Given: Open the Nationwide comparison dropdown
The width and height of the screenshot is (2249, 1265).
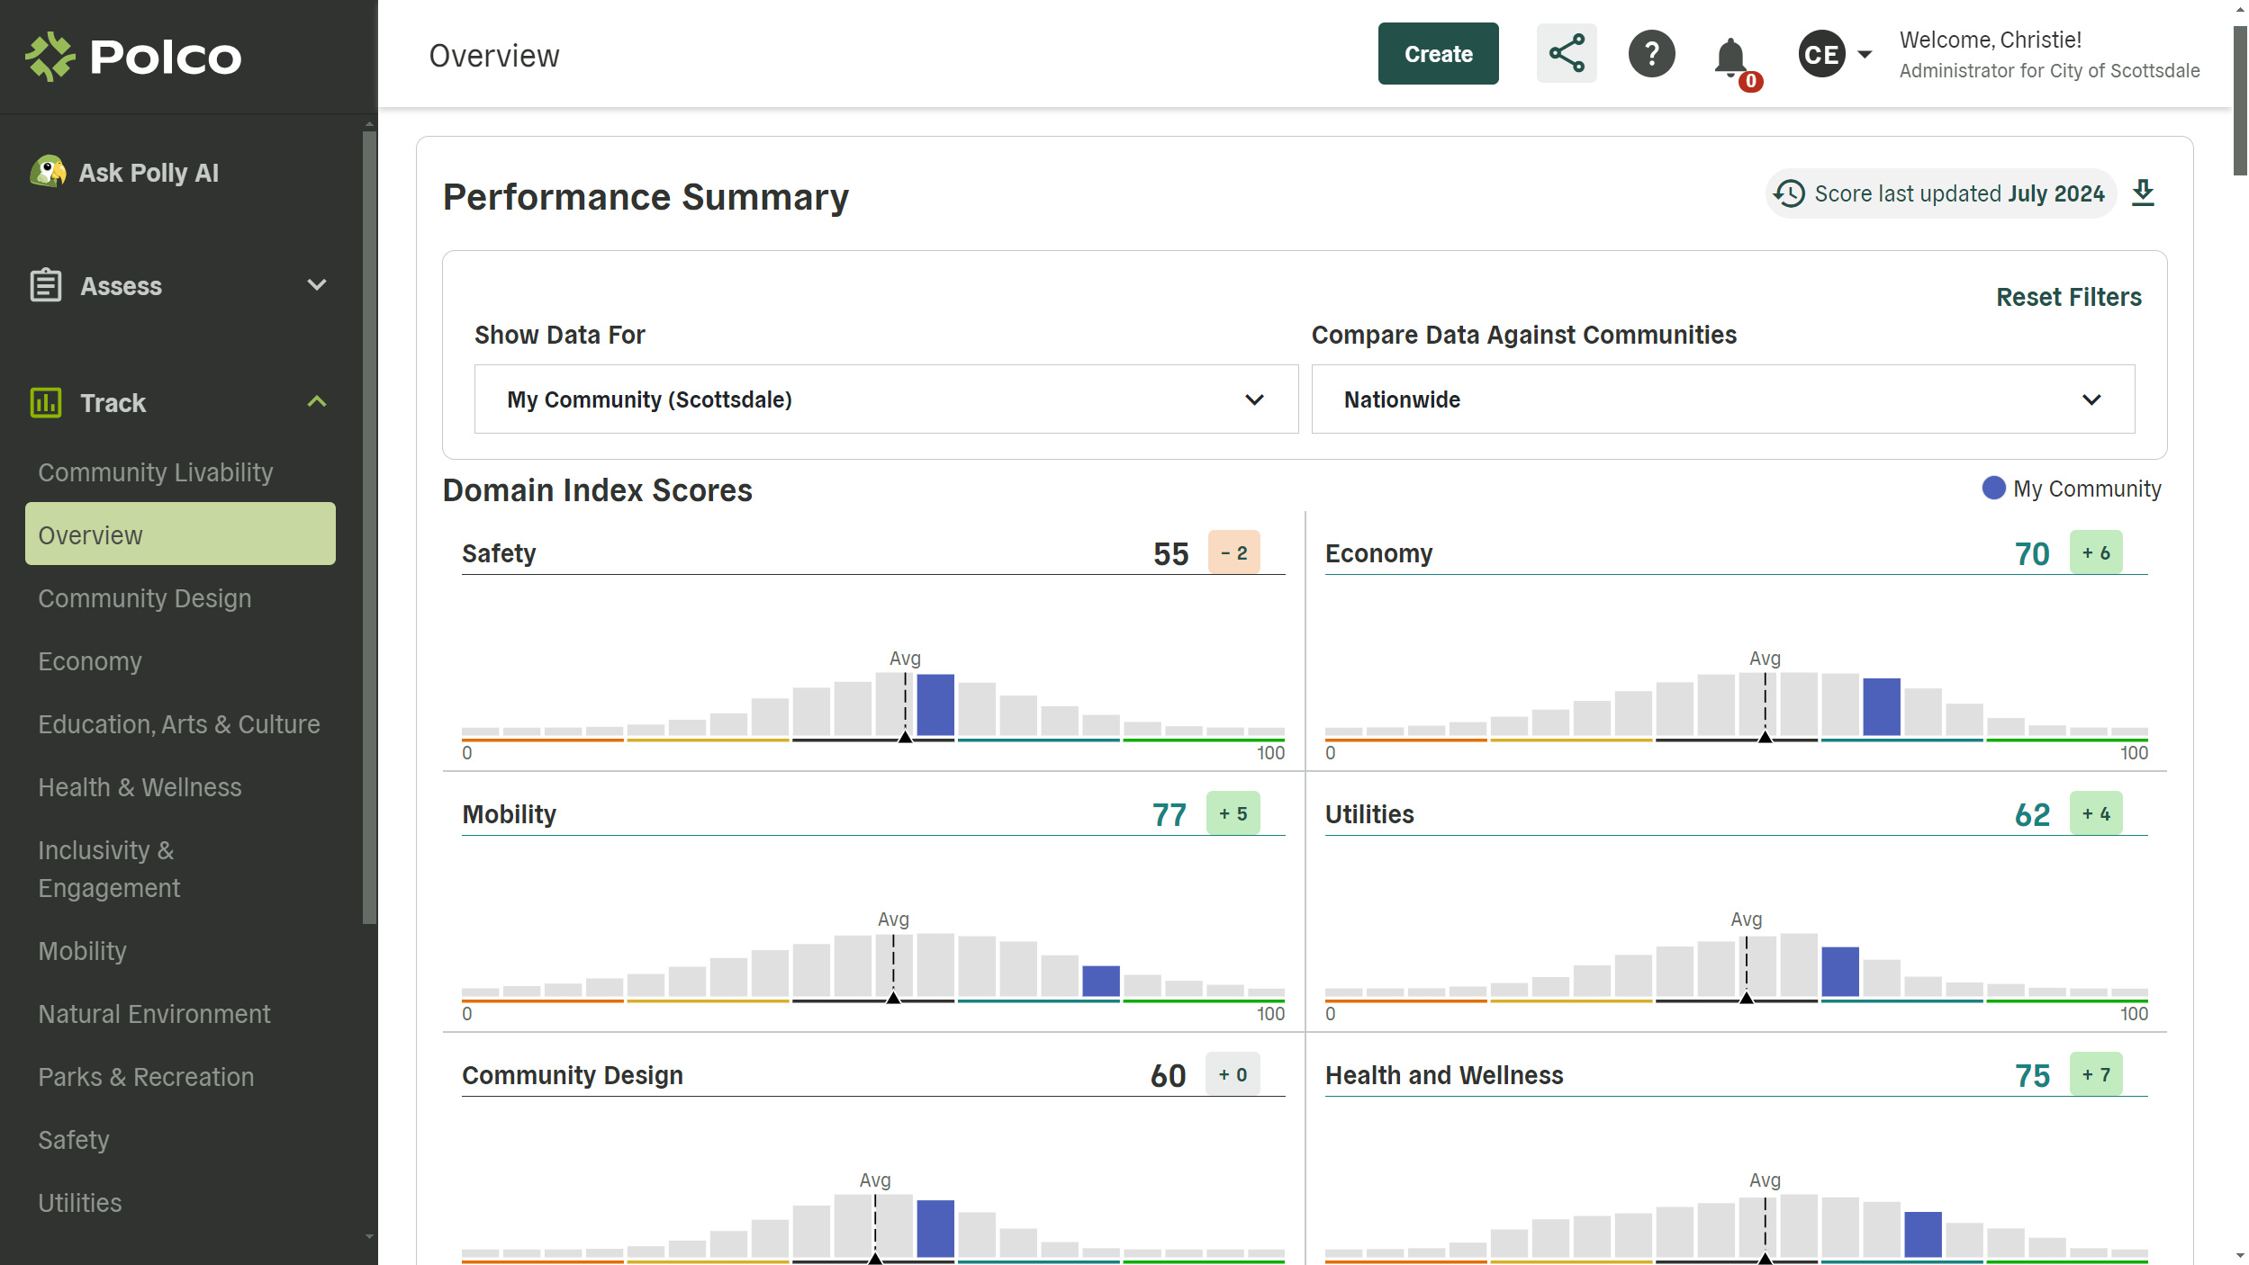Looking at the screenshot, I should click(1722, 399).
